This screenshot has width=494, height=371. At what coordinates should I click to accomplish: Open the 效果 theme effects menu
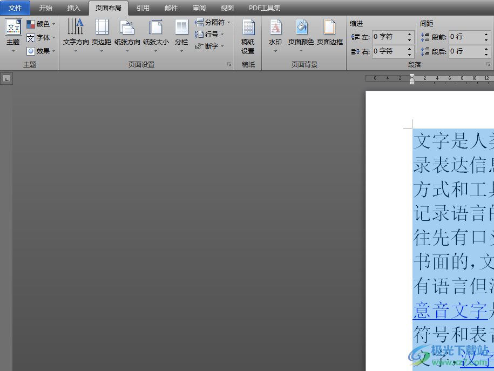[40, 51]
